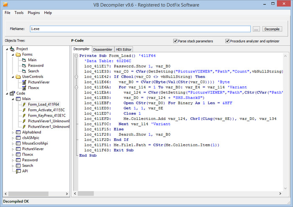Click the Forms folder icon
The image size is (293, 207).
[18, 54]
